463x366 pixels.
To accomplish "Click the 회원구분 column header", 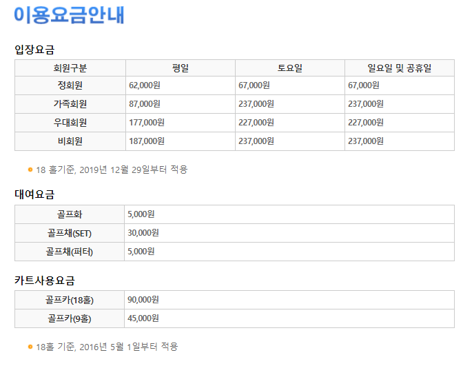I will pyautogui.click(x=70, y=68).
